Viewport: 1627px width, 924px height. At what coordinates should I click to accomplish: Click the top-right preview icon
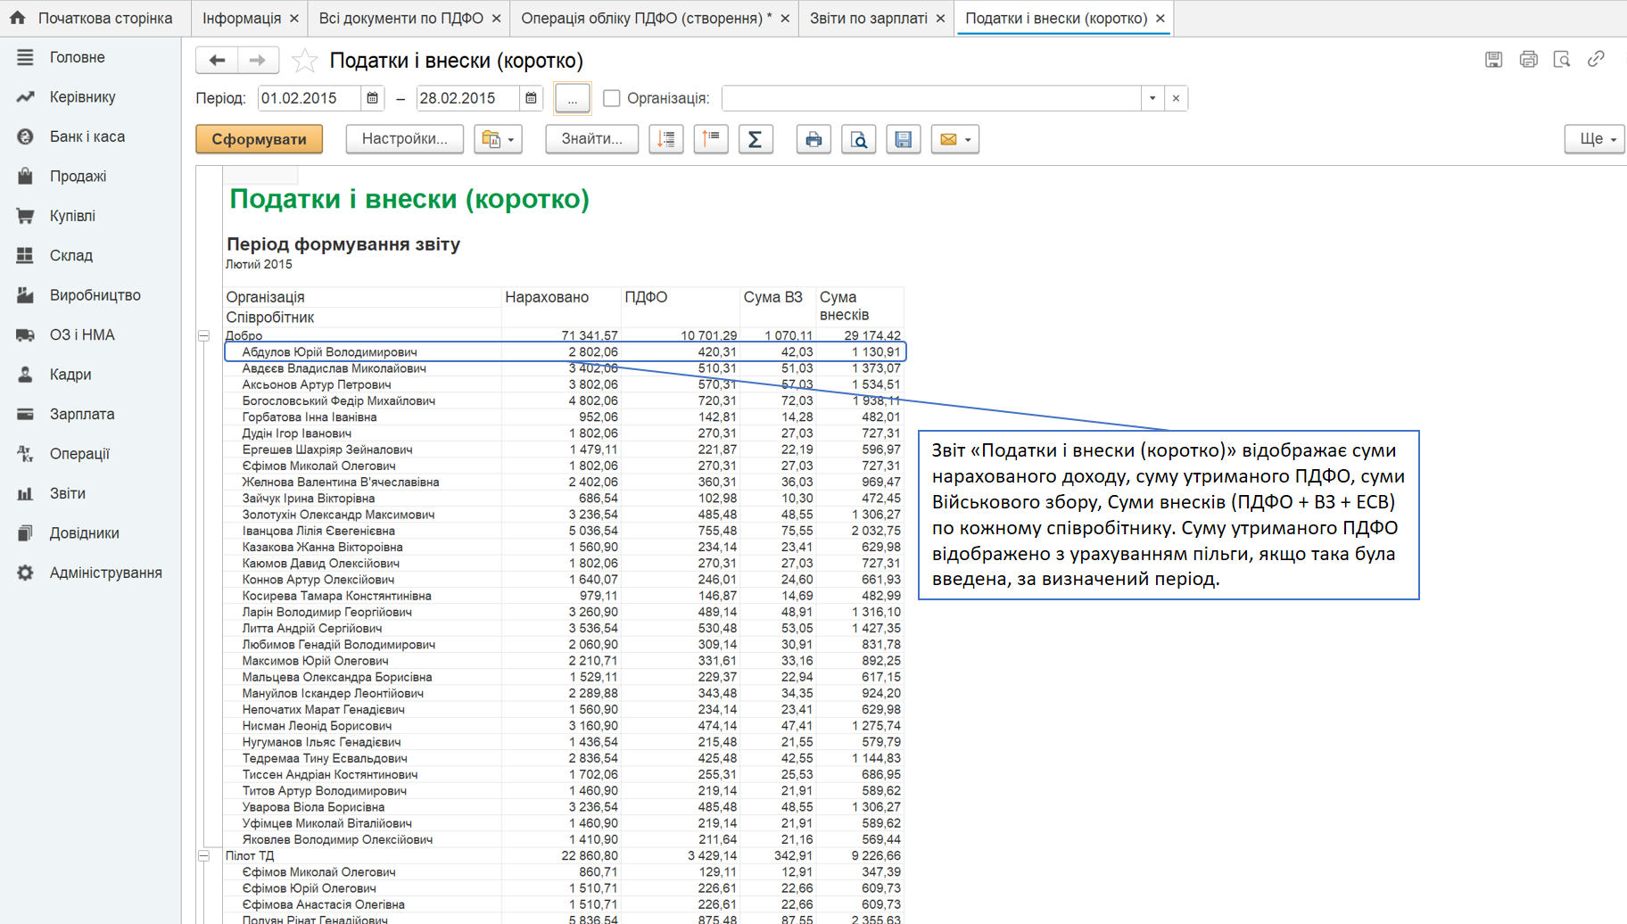[1562, 60]
